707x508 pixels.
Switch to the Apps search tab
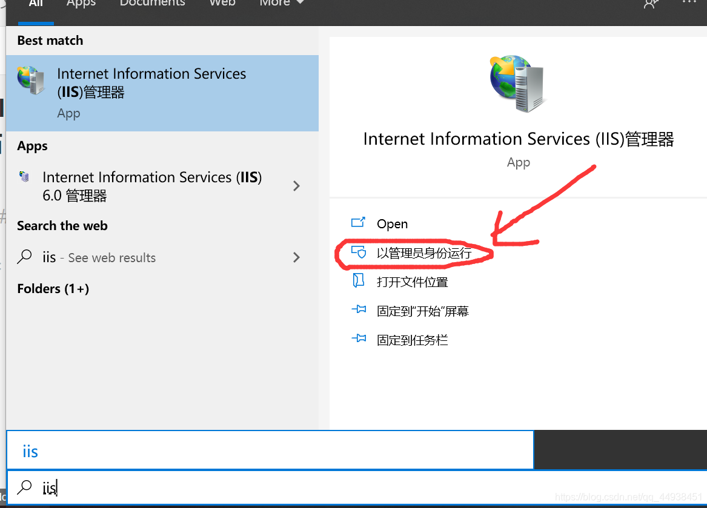81,4
